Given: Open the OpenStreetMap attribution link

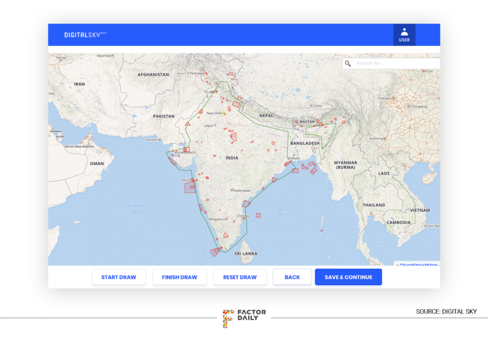Looking at the screenshot, I should click(x=418, y=265).
